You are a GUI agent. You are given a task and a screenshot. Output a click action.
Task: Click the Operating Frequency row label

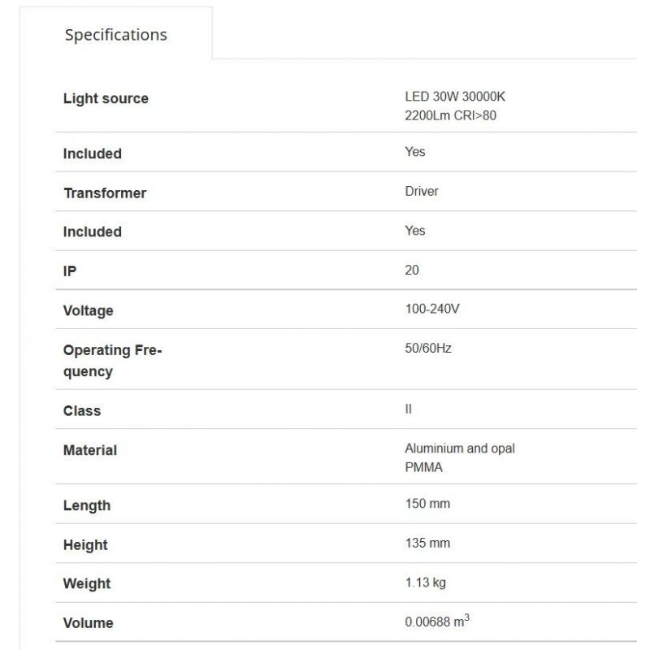coord(112,361)
